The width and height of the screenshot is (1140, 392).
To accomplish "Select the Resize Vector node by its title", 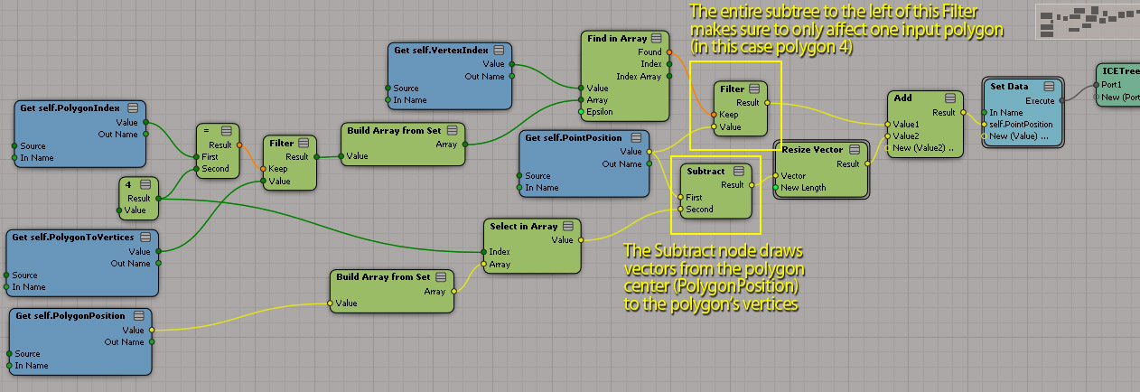I will click(x=811, y=149).
